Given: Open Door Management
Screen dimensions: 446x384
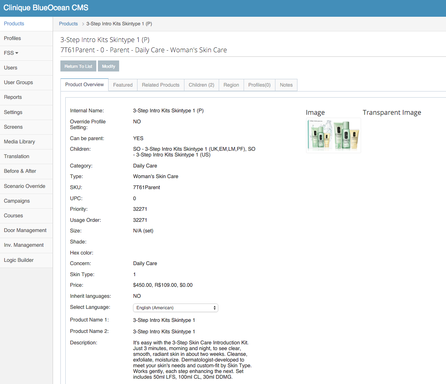Looking at the screenshot, I should [x=26, y=230].
